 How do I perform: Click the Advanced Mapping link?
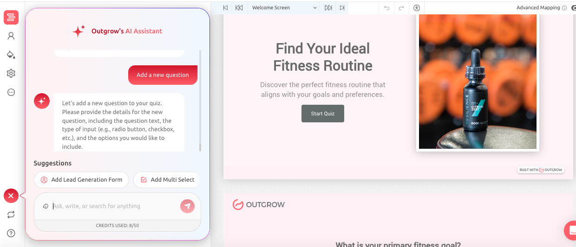coord(538,8)
